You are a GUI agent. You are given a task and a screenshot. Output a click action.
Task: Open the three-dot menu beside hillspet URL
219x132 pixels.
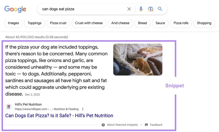point(83,109)
